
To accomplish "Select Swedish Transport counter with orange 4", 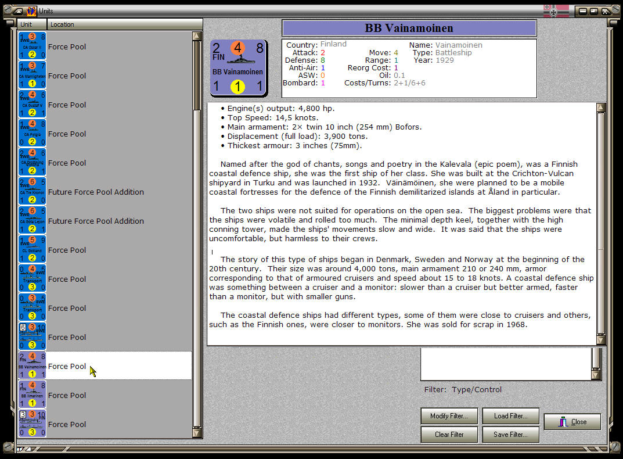I will tap(32, 278).
